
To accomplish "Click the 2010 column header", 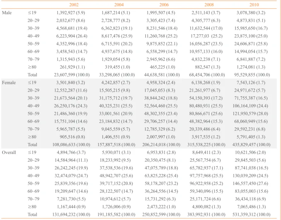I will coord(254,5).
